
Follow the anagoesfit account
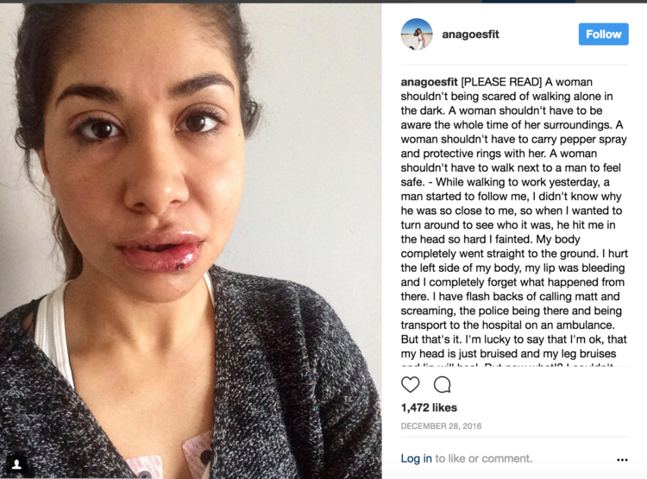603,34
